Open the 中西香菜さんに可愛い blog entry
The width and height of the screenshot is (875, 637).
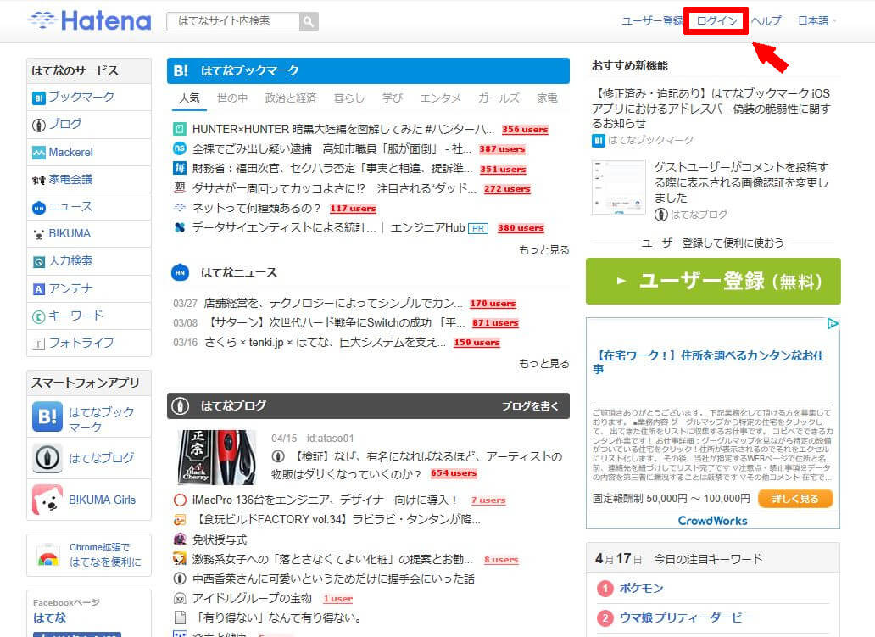[x=333, y=579]
